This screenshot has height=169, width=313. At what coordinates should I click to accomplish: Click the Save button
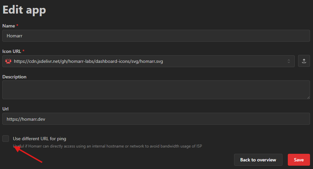point(299,160)
